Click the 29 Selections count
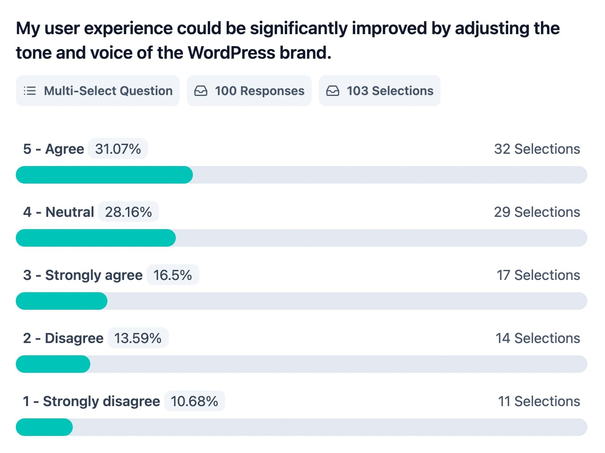Screen dimensions: 605x453 [x=537, y=212]
